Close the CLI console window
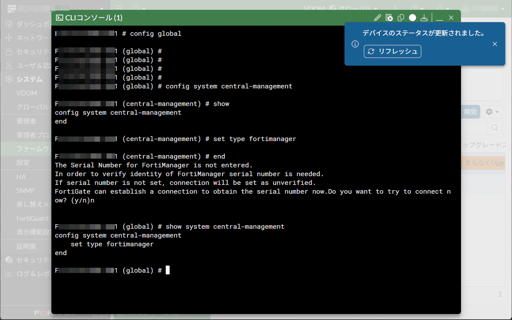This screenshot has height=320, width=512. coord(451,18)
